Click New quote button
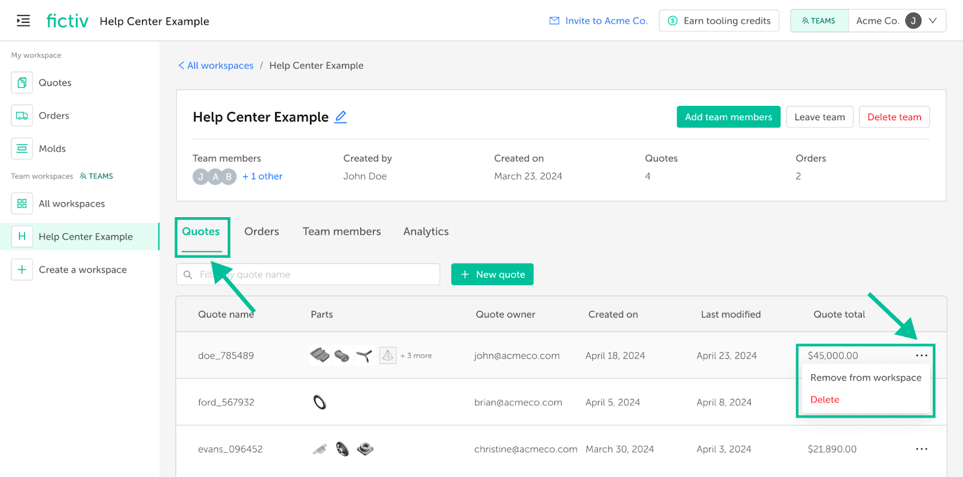963x477 pixels. [x=492, y=274]
